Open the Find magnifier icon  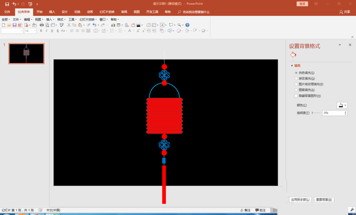coord(179,25)
